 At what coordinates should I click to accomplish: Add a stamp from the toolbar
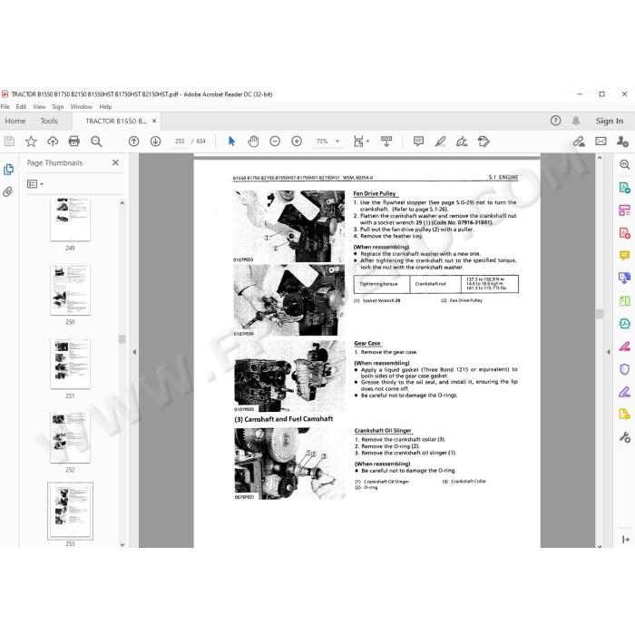pos(484,142)
